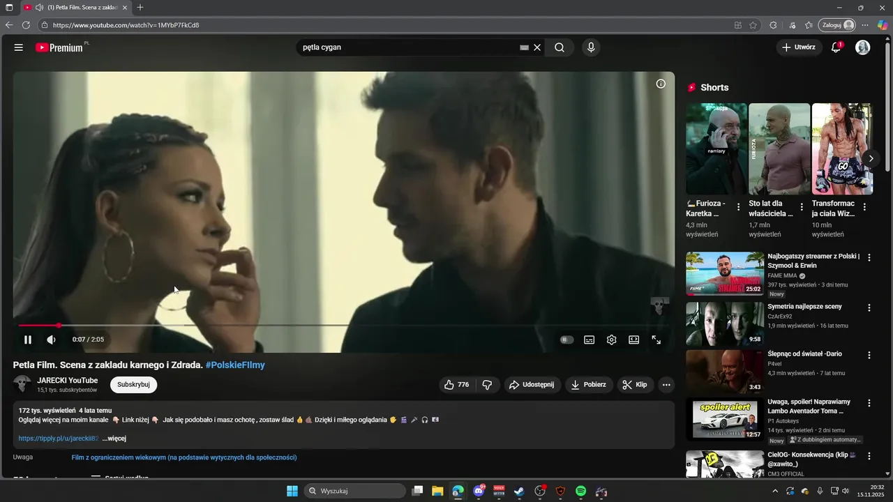This screenshot has width=893, height=502.
Task: Open options for Symetria najlepsze sceny
Action: tap(869, 307)
